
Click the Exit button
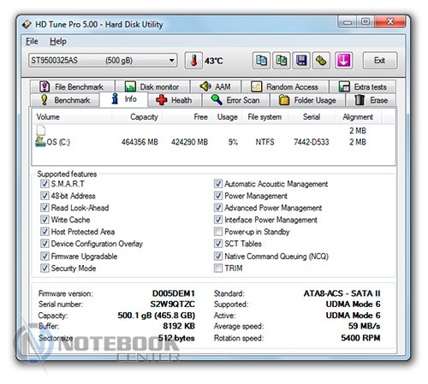pyautogui.click(x=380, y=61)
